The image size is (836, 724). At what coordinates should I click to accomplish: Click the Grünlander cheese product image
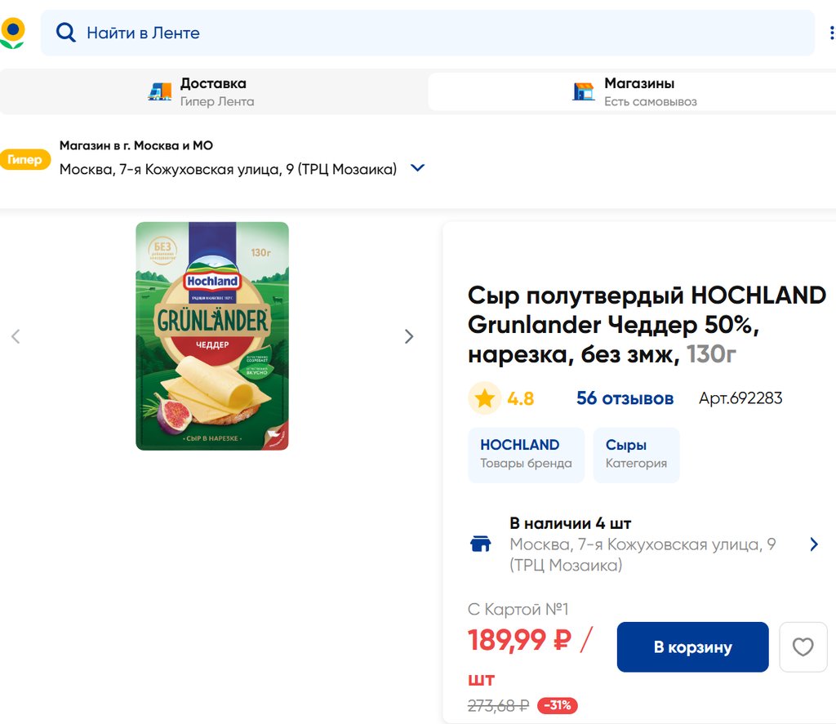click(x=212, y=336)
